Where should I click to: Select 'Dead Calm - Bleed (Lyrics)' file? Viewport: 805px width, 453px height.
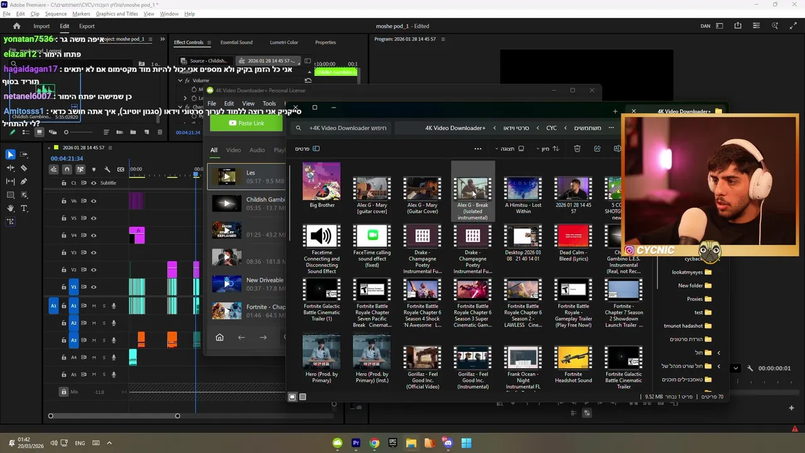574,243
